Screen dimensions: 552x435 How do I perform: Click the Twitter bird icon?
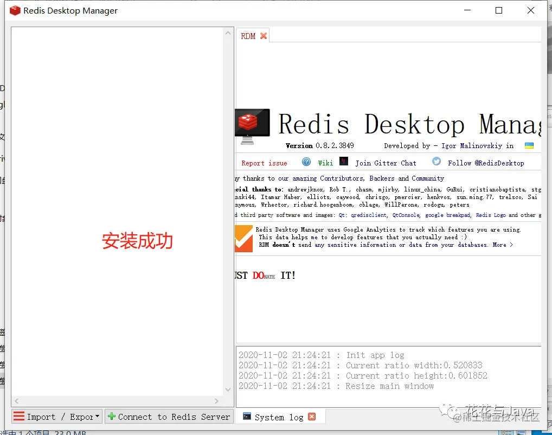click(x=437, y=161)
